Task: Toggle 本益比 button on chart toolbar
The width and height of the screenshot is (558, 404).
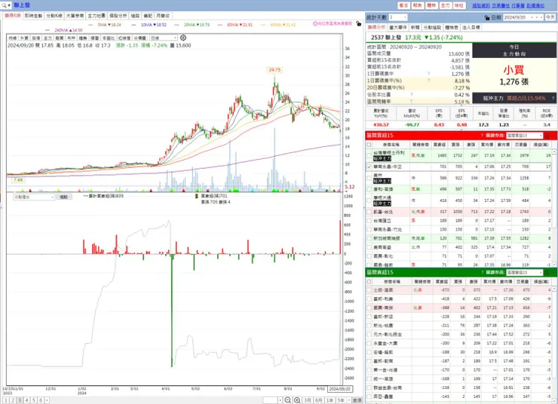Action: point(108,38)
